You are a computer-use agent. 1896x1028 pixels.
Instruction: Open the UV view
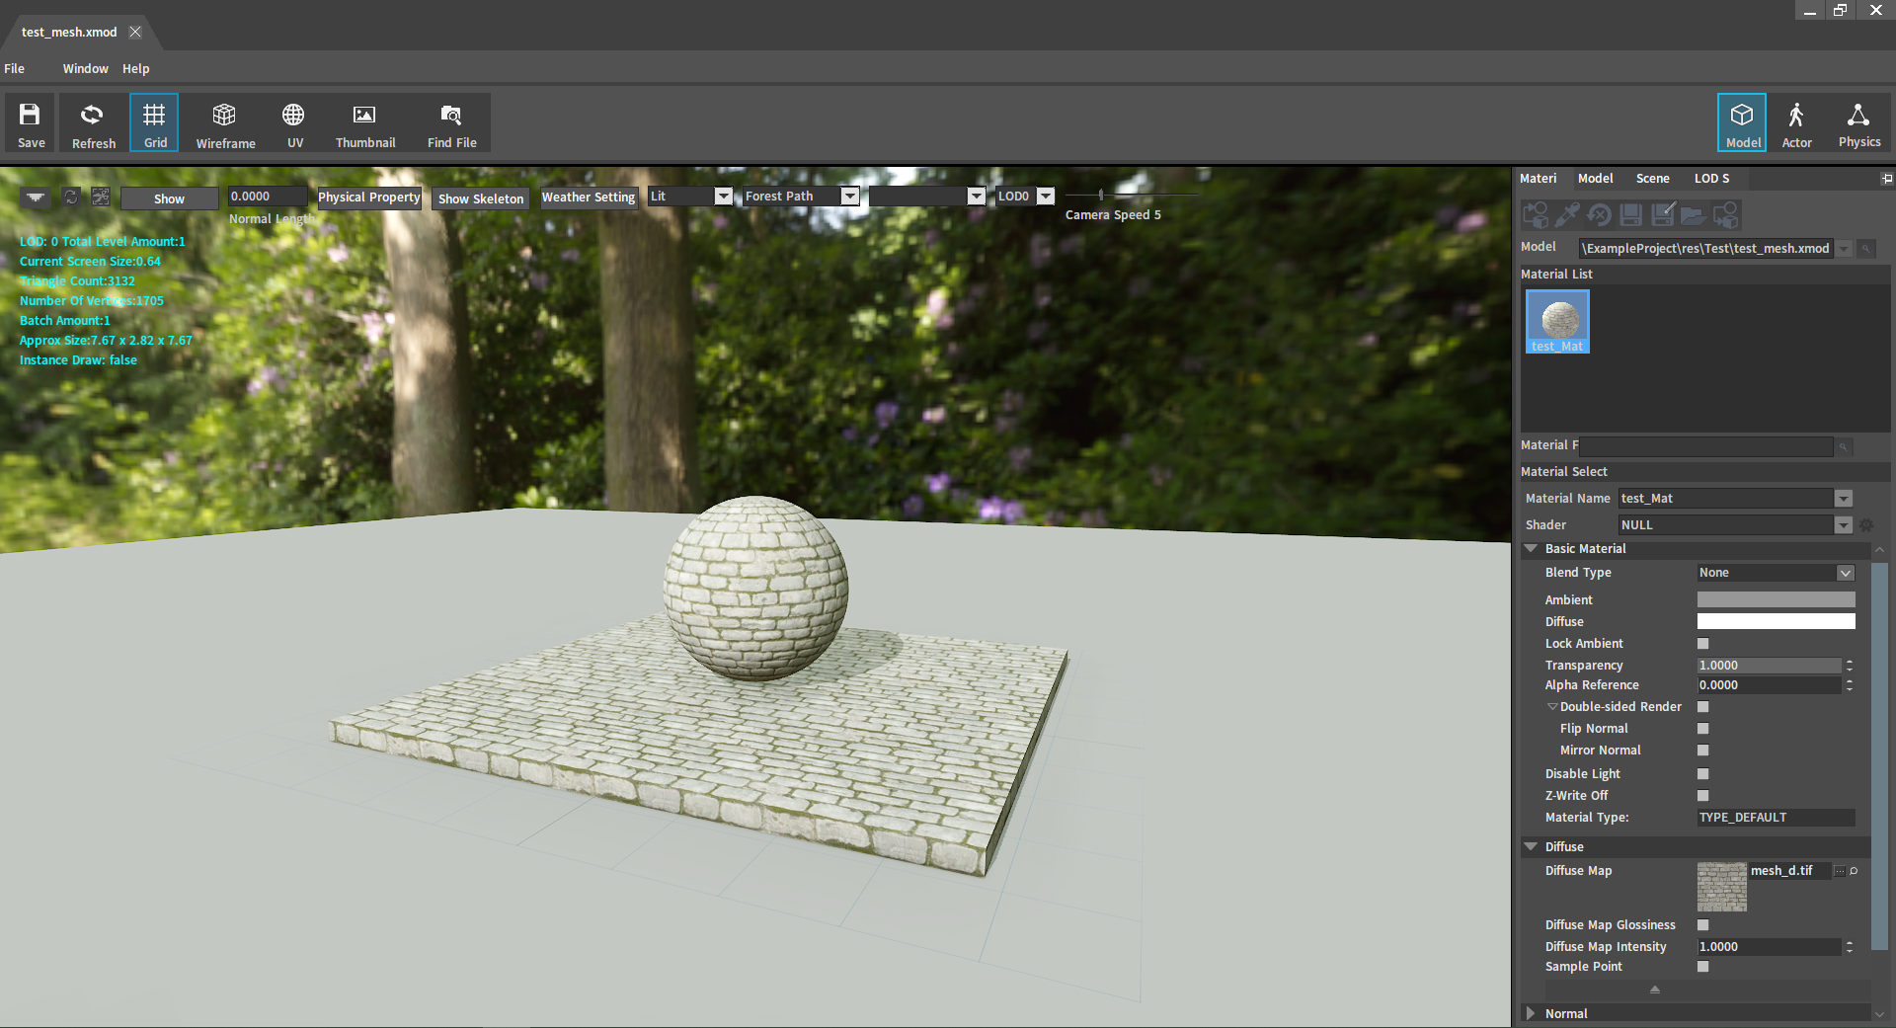(x=294, y=123)
